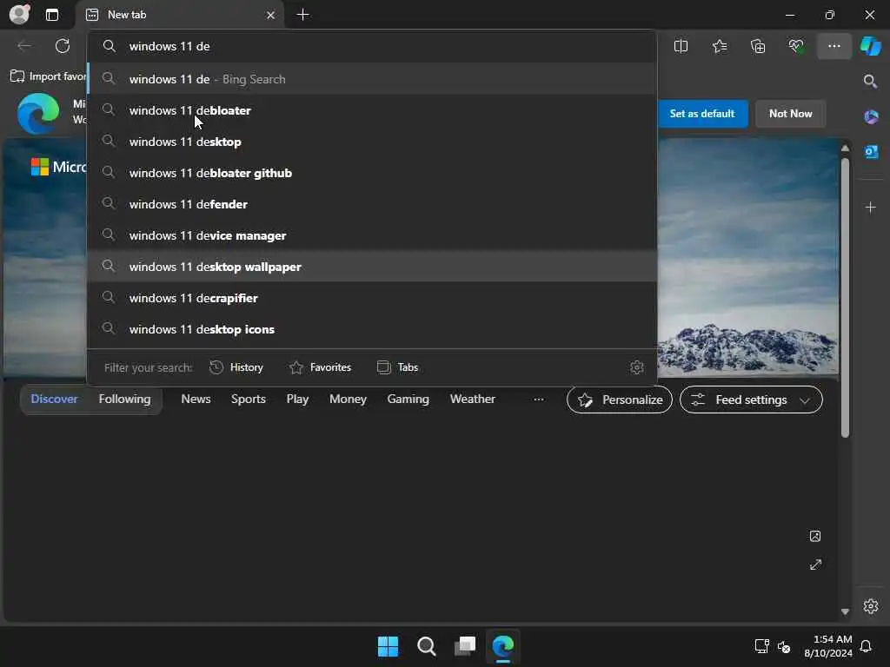
Task: Click the network tray icon
Action: [761, 646]
